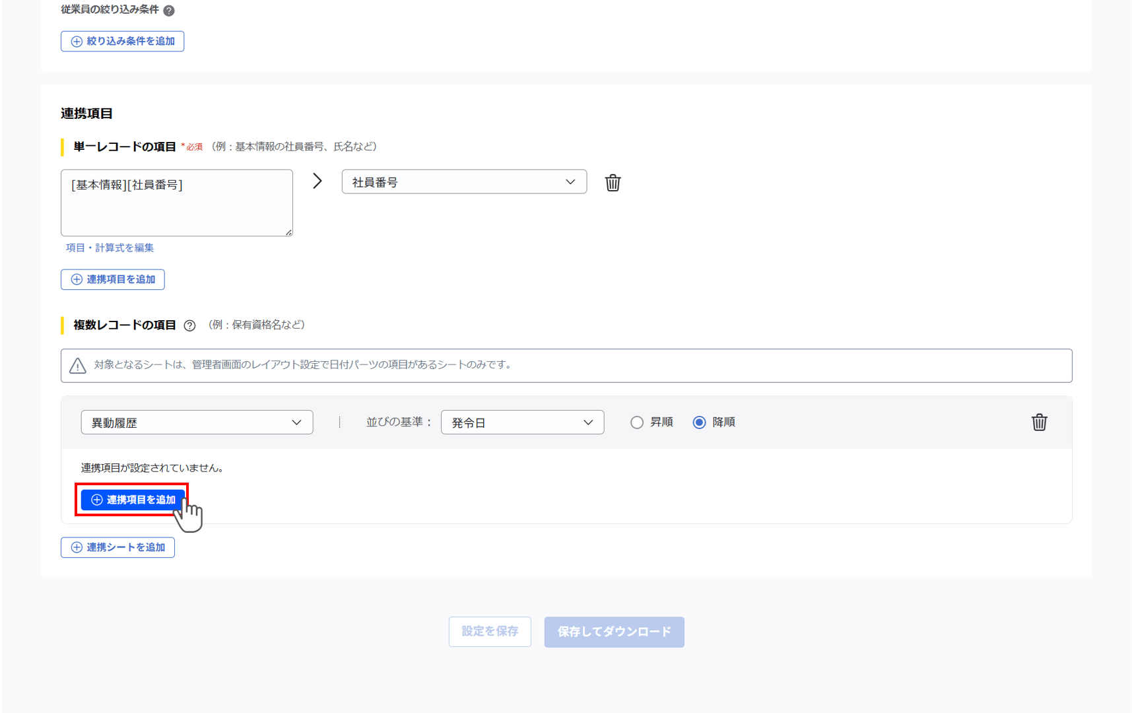Click the highlighted 連携項目を追加 button
Image resolution: width=1132 pixels, height=713 pixels.
tap(133, 500)
